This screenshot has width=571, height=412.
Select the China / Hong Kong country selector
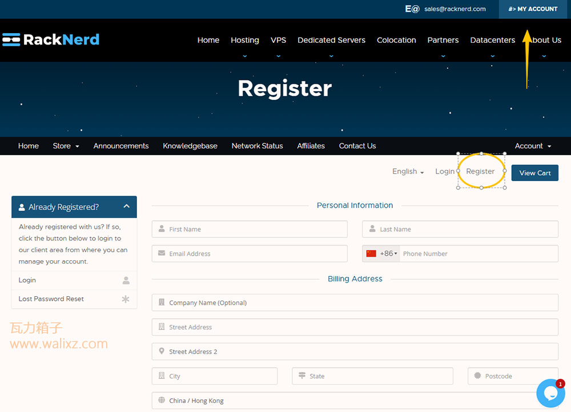pos(355,401)
